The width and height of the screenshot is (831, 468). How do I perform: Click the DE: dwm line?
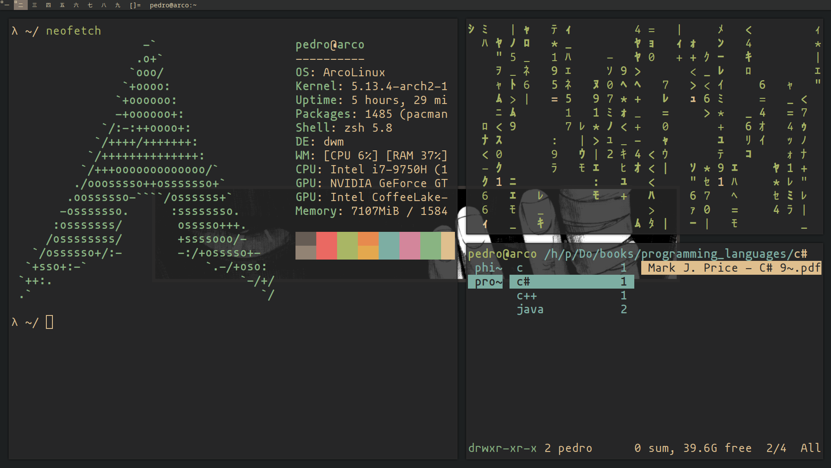[320, 142]
